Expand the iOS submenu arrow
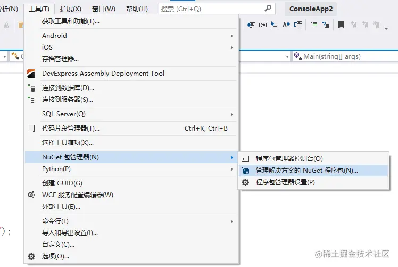398x267 pixels. click(x=232, y=47)
